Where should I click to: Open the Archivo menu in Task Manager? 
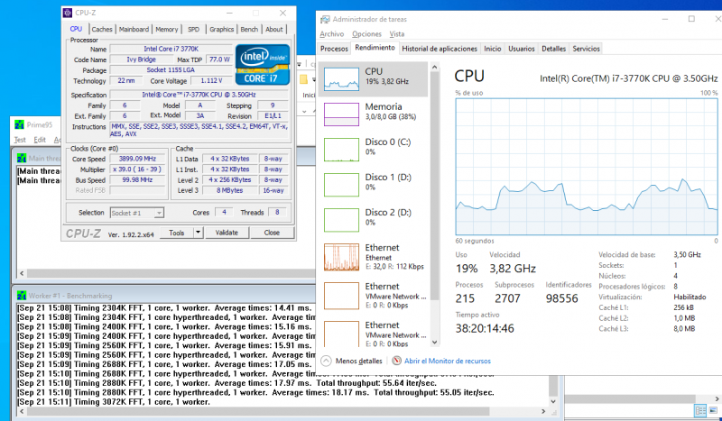coord(331,34)
